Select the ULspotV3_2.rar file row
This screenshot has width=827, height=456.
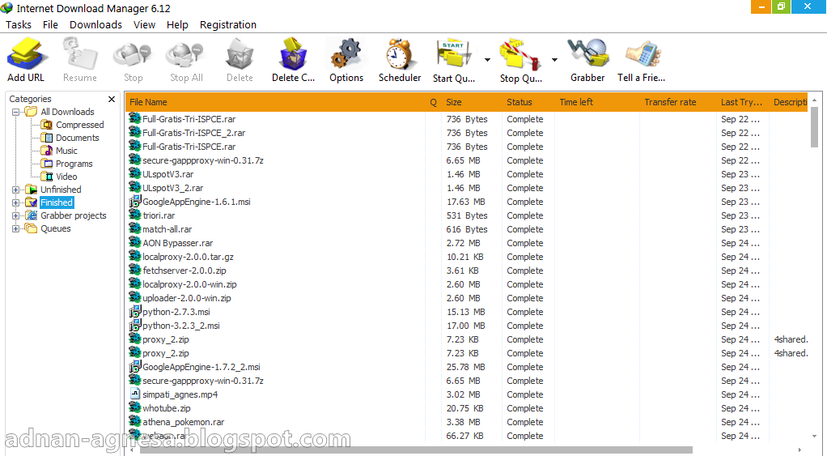tap(466, 188)
